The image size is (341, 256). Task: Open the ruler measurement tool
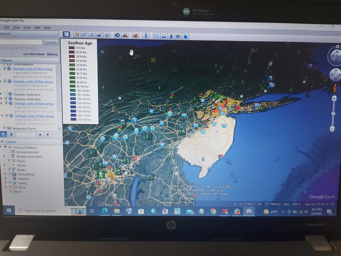146,36
